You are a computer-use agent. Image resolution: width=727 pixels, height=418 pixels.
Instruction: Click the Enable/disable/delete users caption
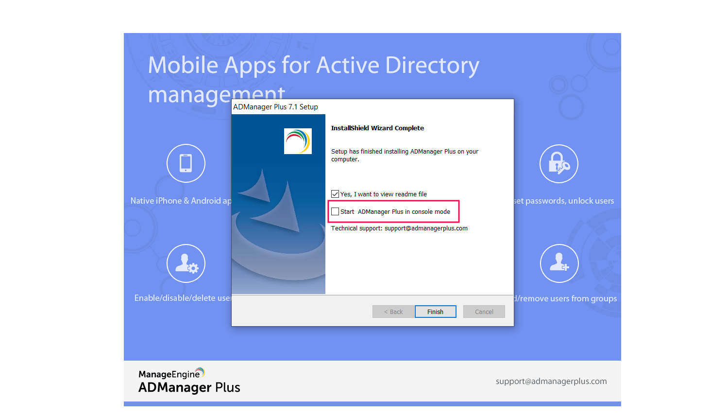point(183,298)
